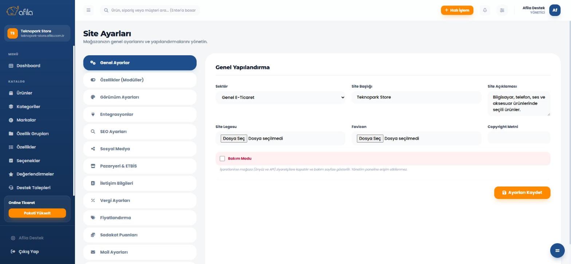Click the Çıkış Yap logout icon
This screenshot has height=264, width=571.
13,252
